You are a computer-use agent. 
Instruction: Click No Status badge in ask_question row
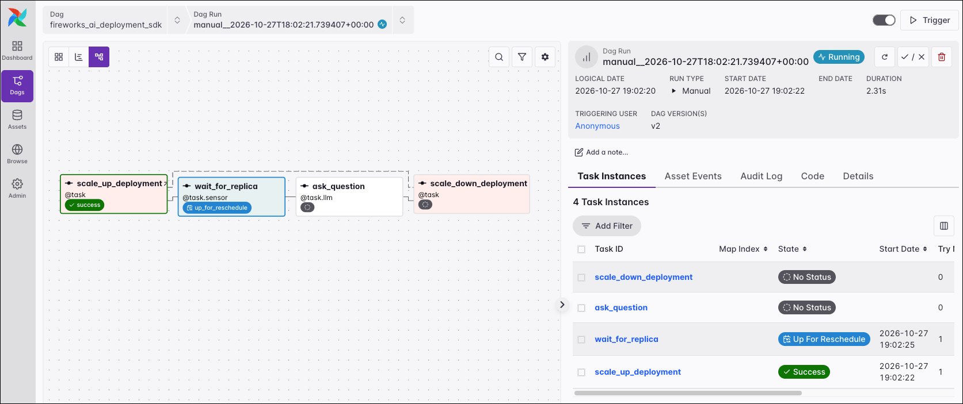coord(806,307)
